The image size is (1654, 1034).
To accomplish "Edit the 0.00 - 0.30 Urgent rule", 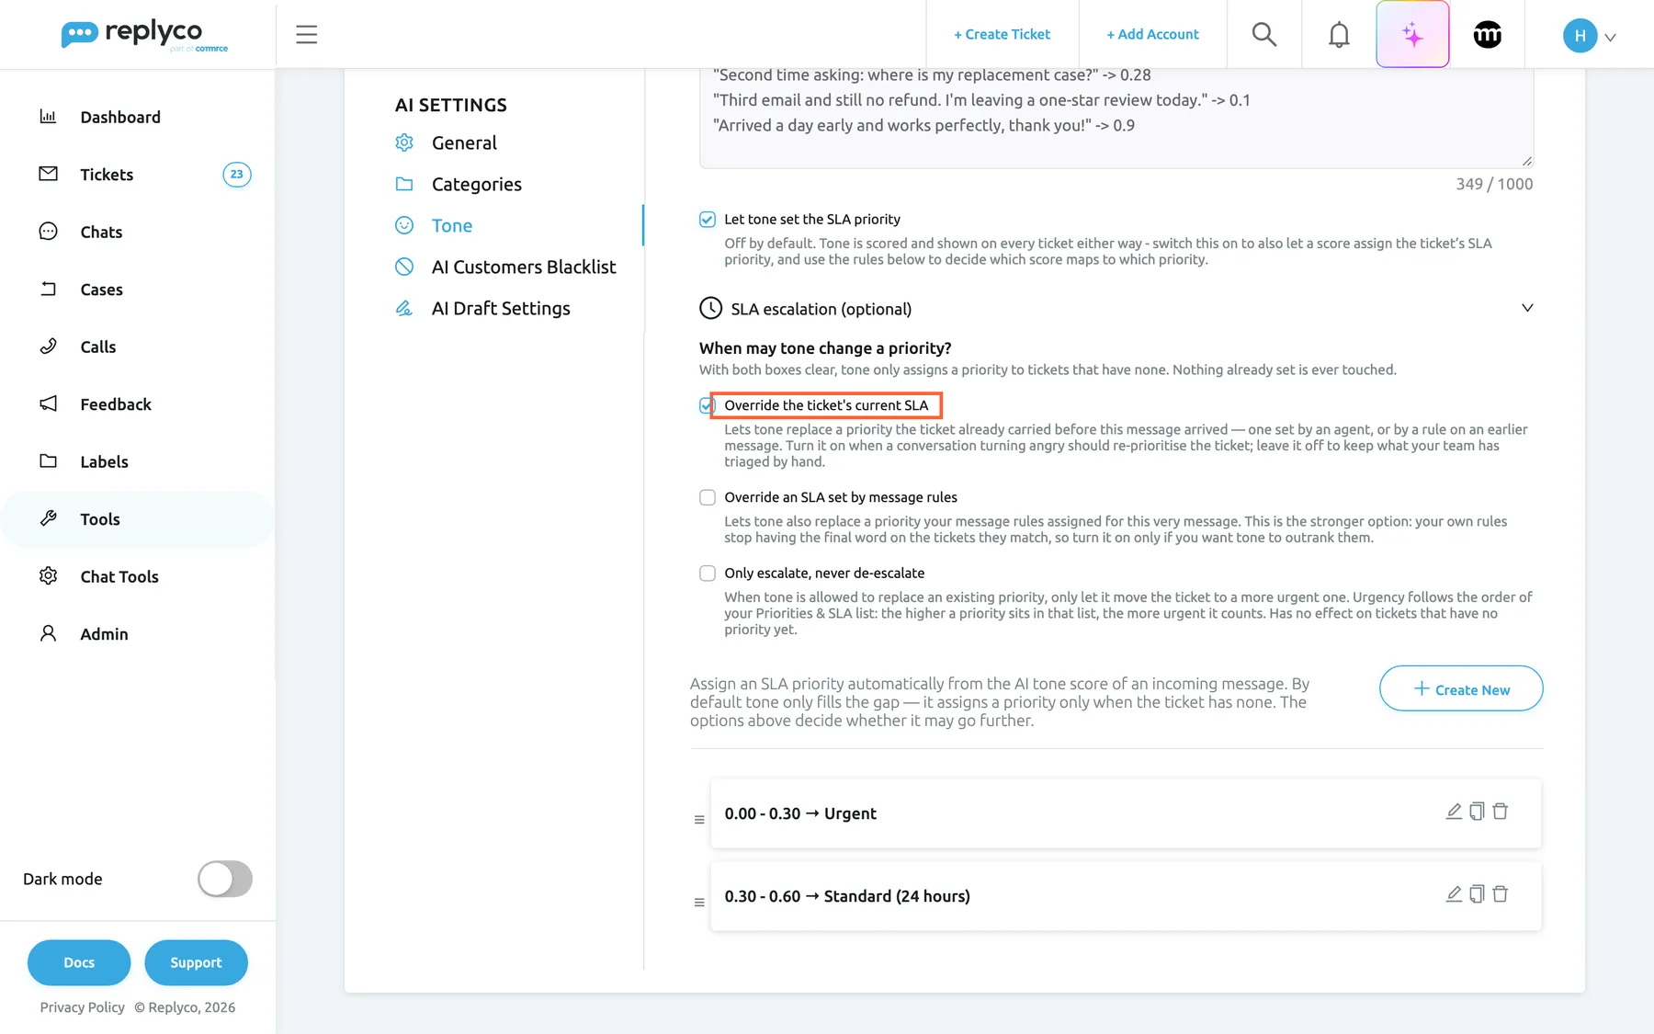I will 1454,812.
